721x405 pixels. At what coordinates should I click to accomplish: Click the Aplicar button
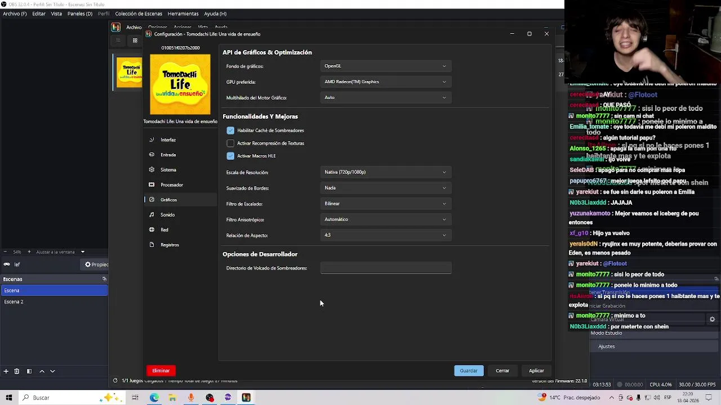point(536,371)
